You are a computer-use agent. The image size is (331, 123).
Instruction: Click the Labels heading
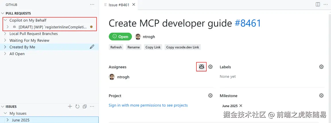pos(225,67)
